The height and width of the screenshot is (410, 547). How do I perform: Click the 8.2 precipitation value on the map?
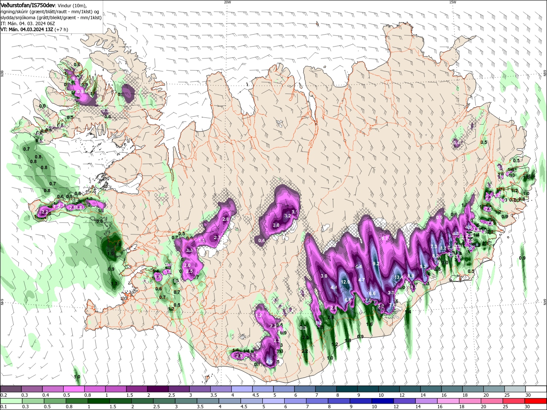[x=435, y=256]
